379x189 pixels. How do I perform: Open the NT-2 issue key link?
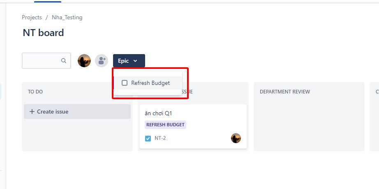160,139
